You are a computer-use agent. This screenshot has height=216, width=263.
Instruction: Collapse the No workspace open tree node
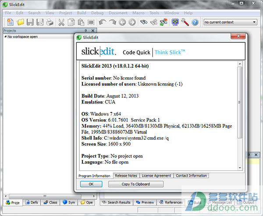[x=5, y=36]
